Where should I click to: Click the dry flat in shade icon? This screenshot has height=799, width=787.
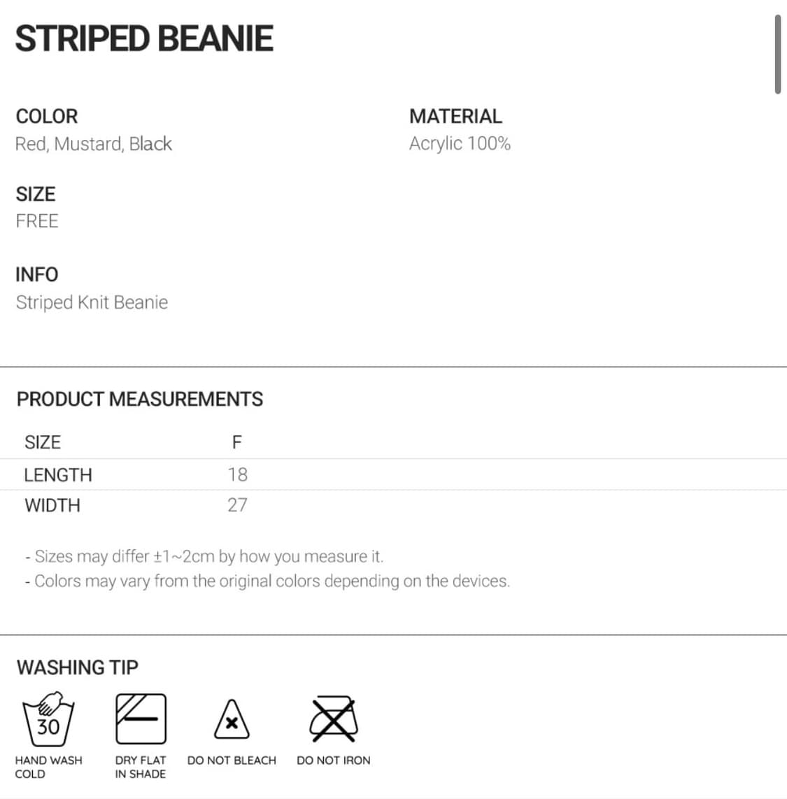click(141, 719)
